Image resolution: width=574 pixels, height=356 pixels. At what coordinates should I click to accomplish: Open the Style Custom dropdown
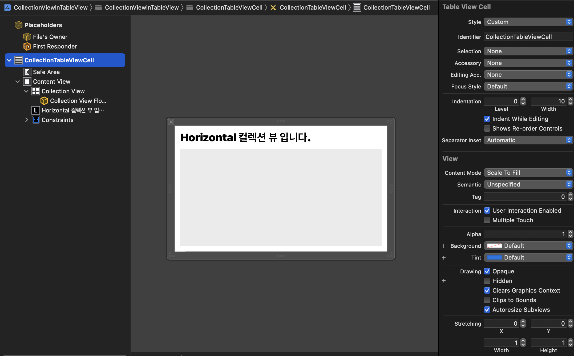click(528, 22)
